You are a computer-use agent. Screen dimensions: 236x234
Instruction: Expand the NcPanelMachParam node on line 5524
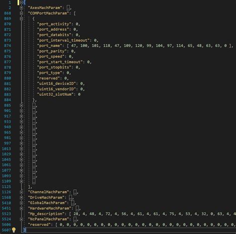[21, 219]
